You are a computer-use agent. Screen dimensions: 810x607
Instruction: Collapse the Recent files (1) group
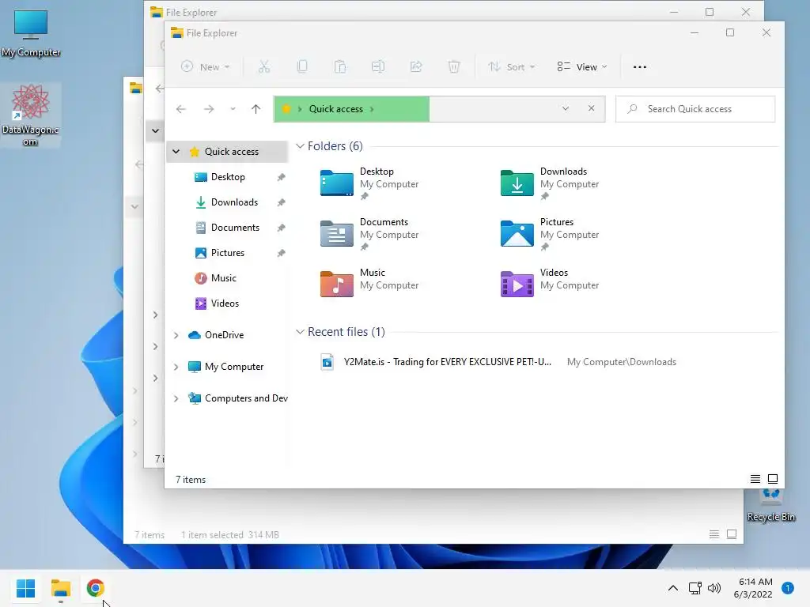click(x=300, y=332)
